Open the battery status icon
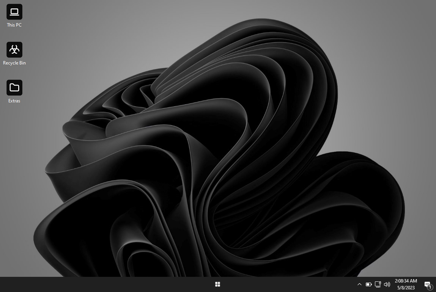Image resolution: width=436 pixels, height=292 pixels. pos(369,284)
